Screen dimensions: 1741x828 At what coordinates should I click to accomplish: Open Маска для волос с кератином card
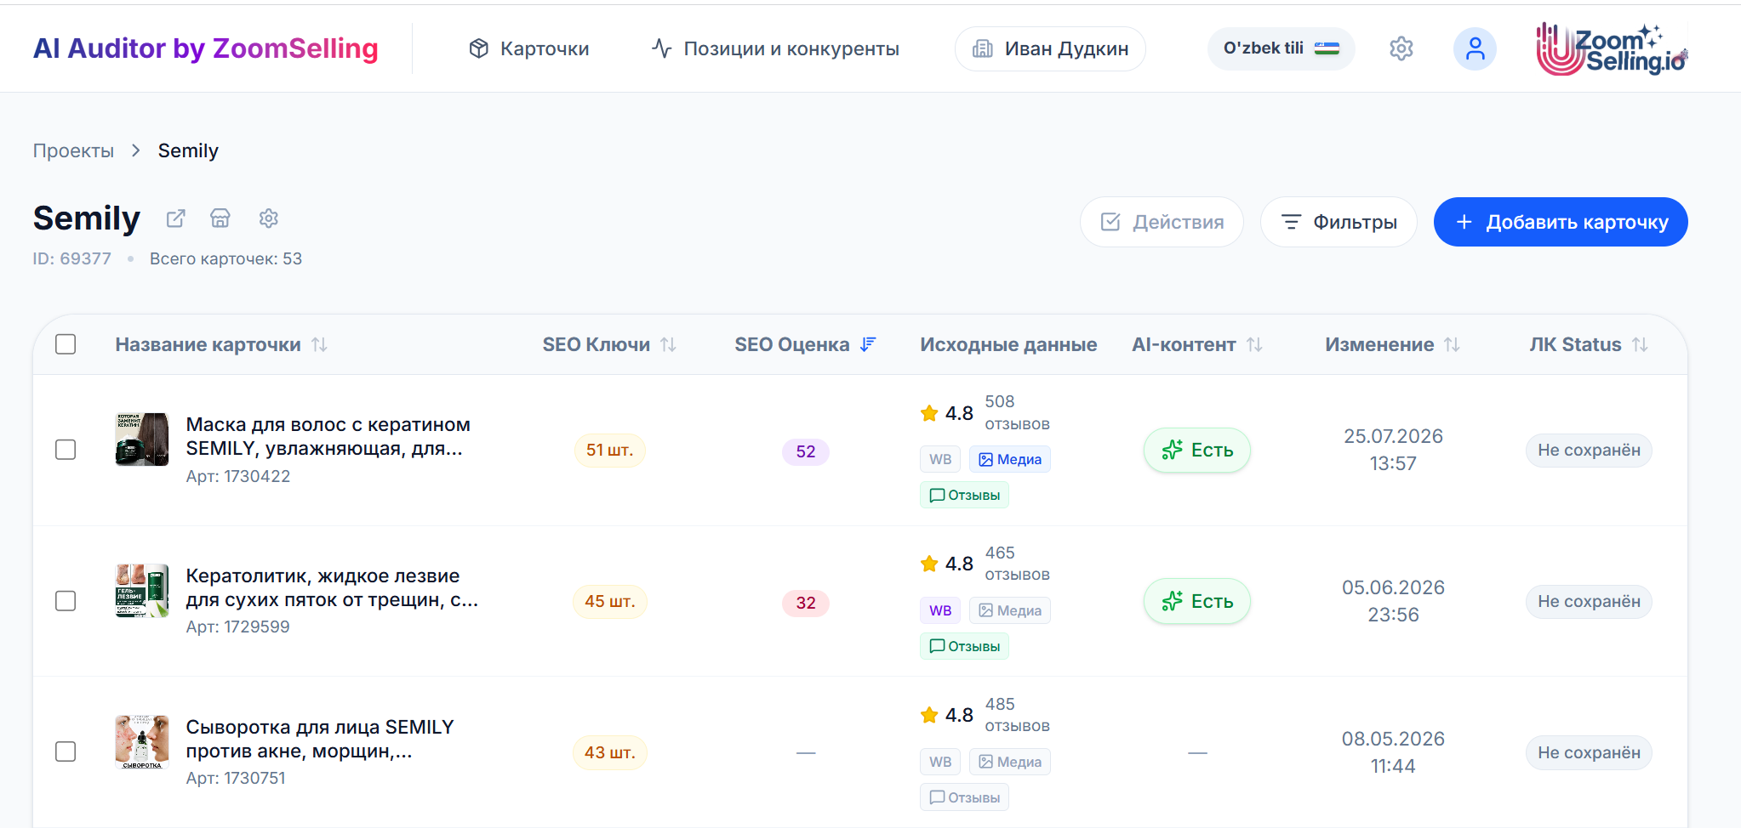328,436
